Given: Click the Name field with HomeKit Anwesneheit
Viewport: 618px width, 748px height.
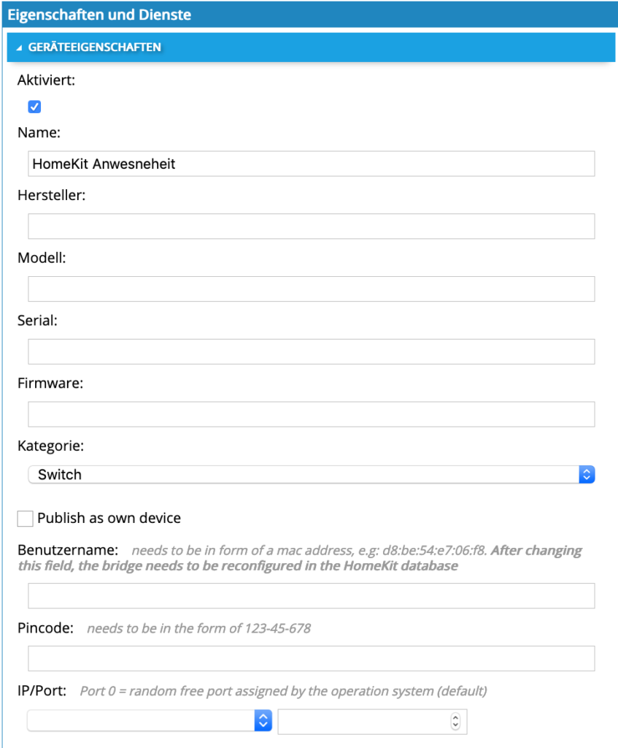Looking at the screenshot, I should click(311, 164).
